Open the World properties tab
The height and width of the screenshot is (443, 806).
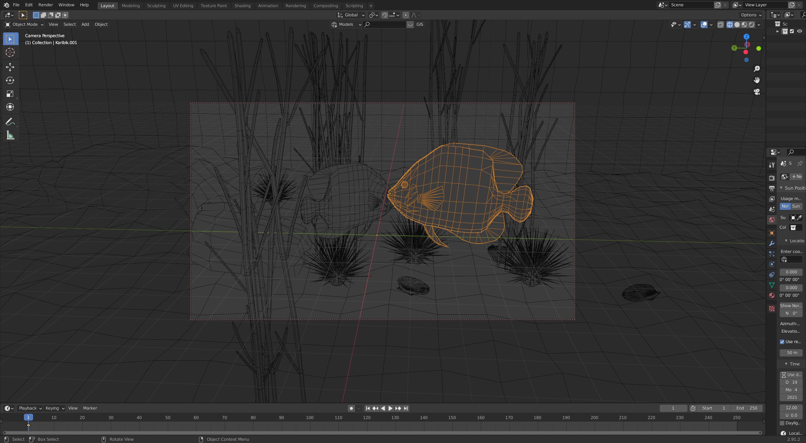click(x=772, y=220)
